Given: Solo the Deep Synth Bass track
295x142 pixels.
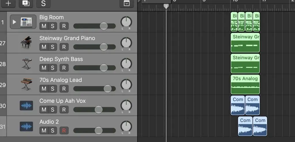Looking at the screenshot, I should pos(52,68).
